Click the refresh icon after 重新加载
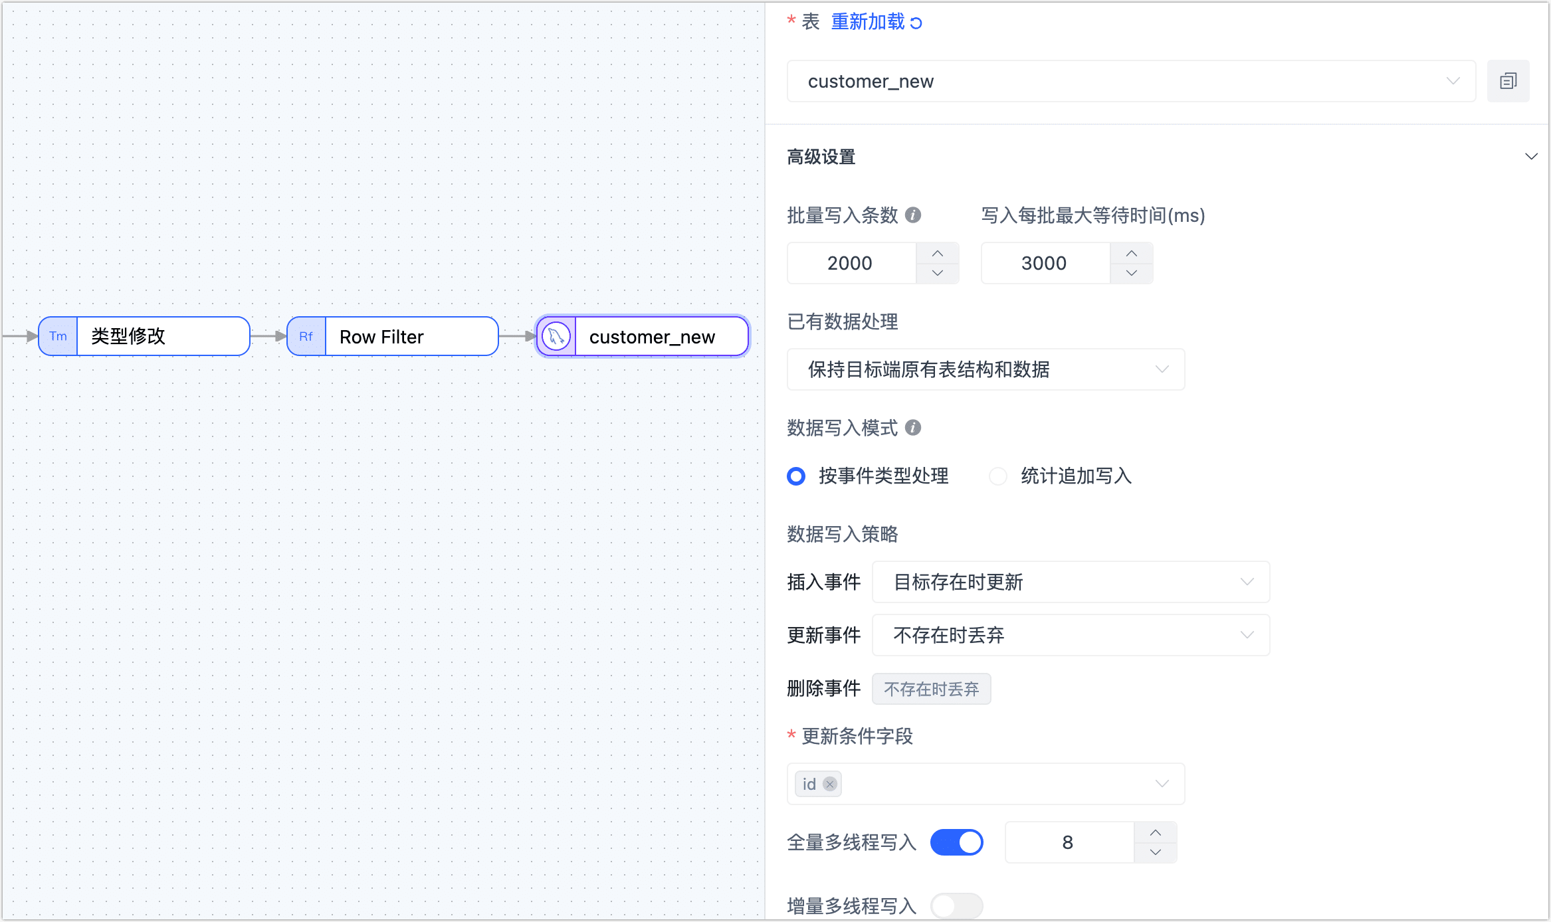This screenshot has height=922, width=1551. click(x=916, y=23)
